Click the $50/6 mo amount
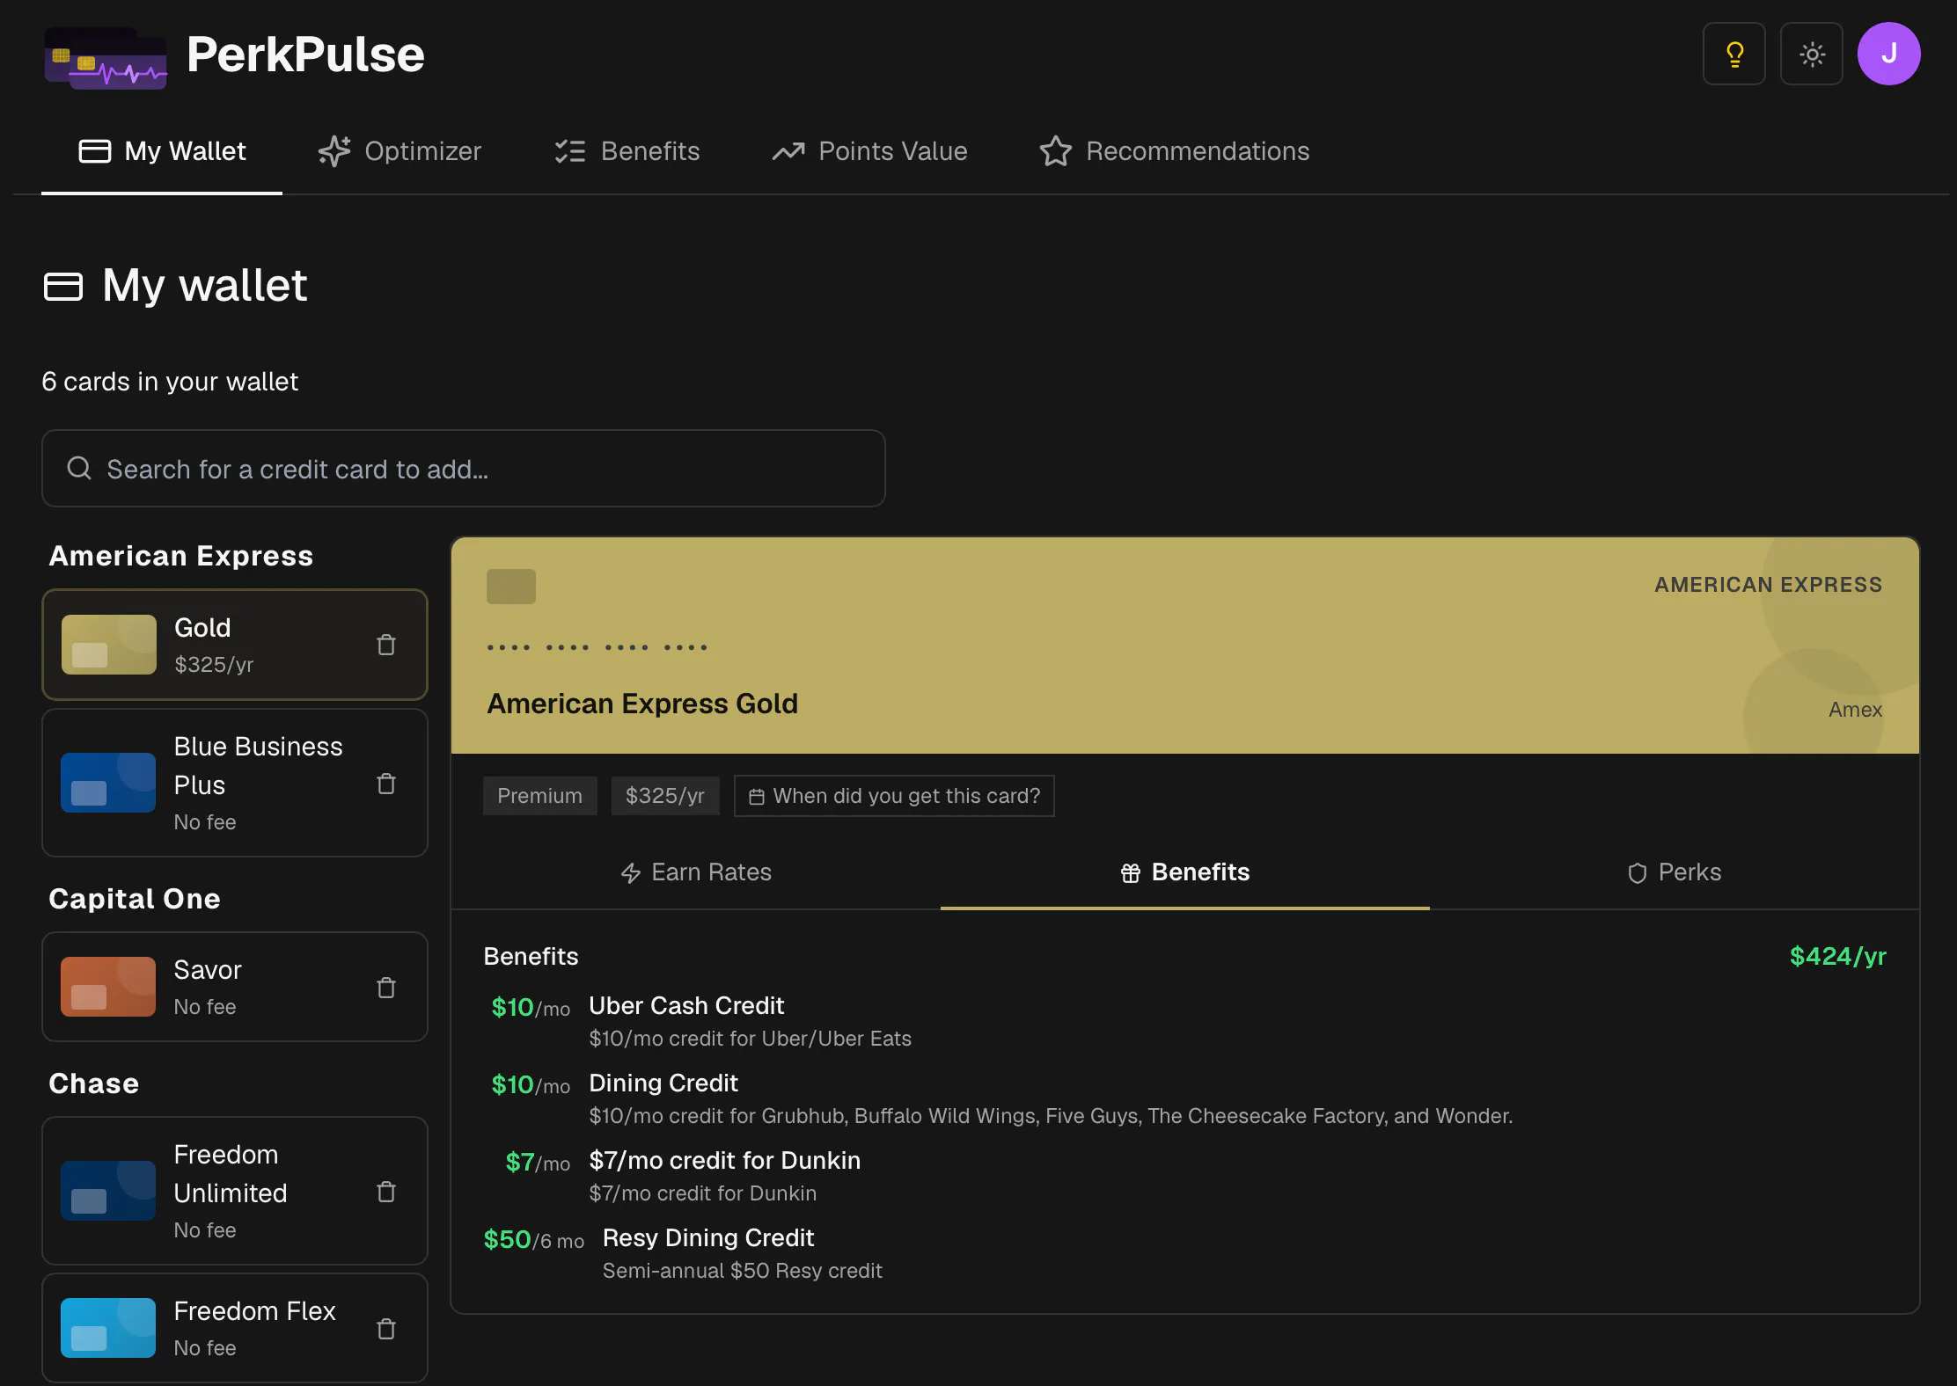The image size is (1957, 1386). (534, 1240)
